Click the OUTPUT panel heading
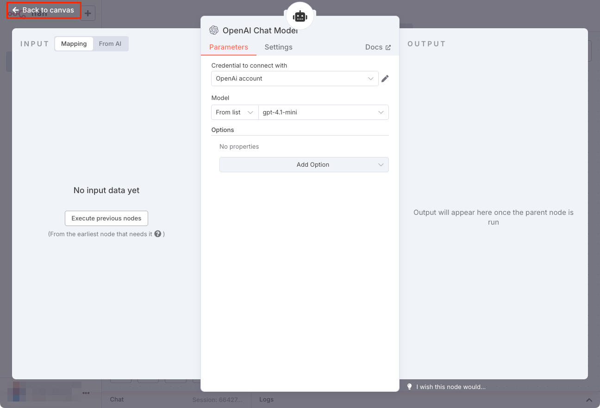This screenshot has height=408, width=600. coord(426,44)
